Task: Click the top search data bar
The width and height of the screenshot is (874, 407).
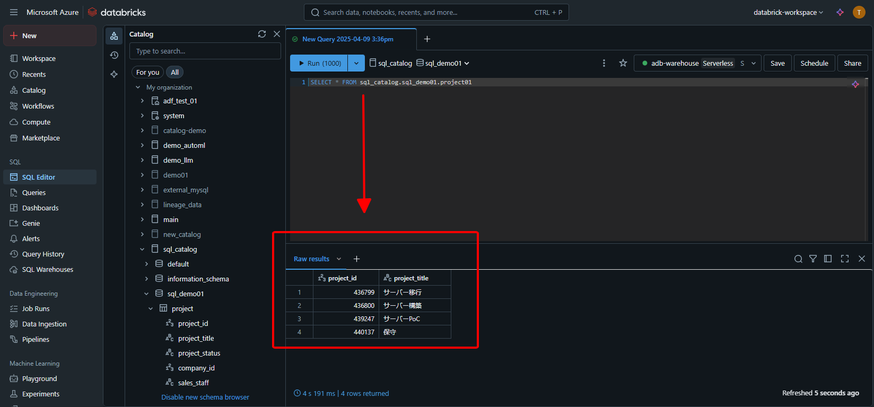Action: click(x=436, y=12)
